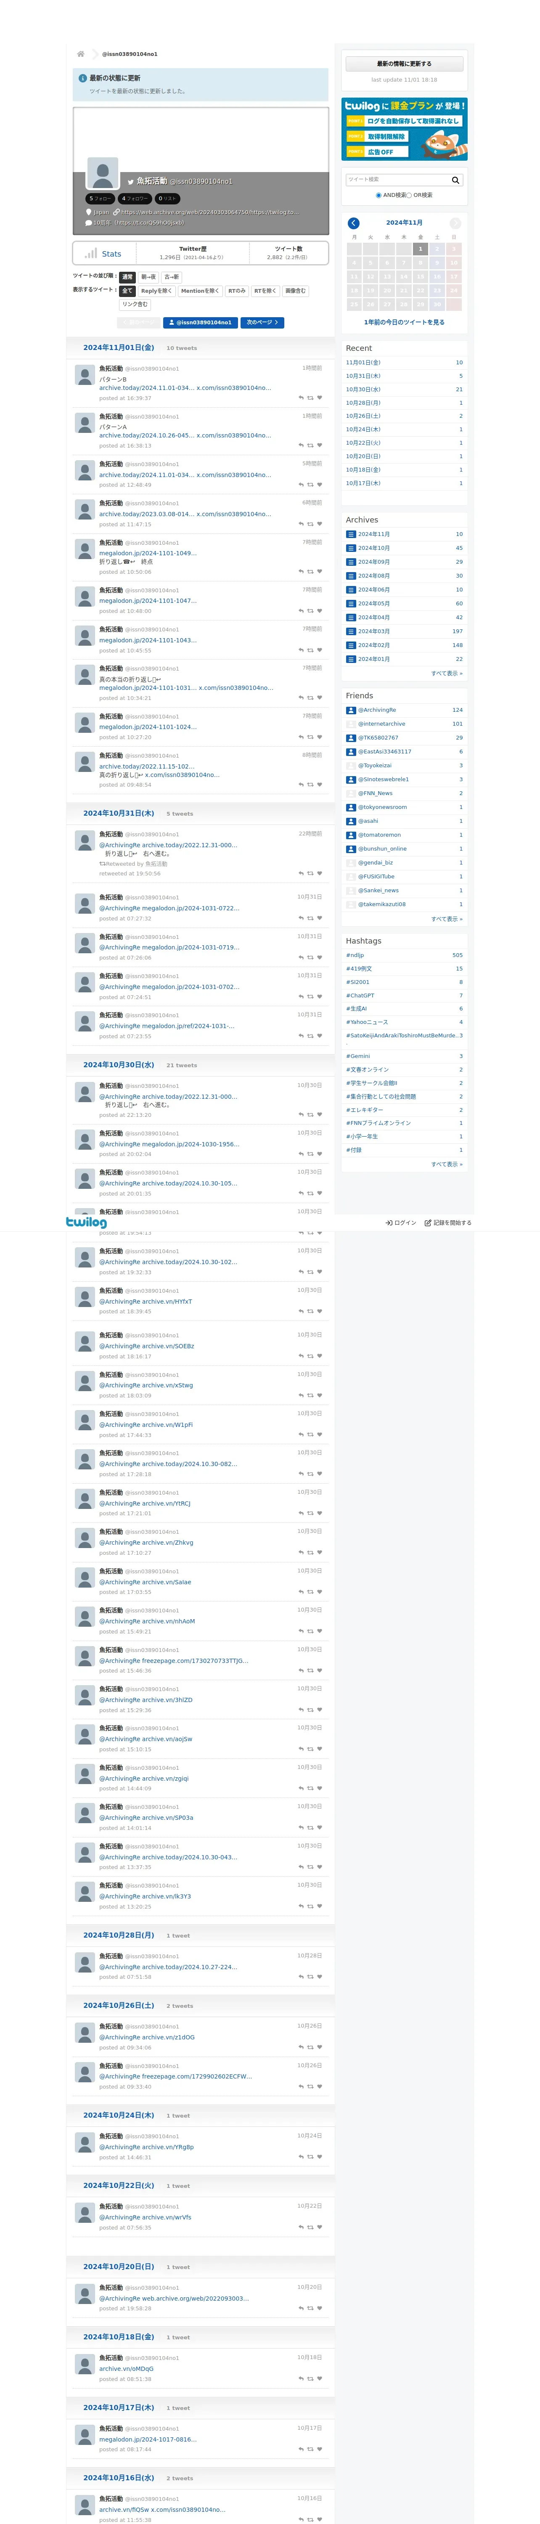Viewport: 540px width, 2524px height.
Task: Go to 次のページ
Action: (x=263, y=322)
